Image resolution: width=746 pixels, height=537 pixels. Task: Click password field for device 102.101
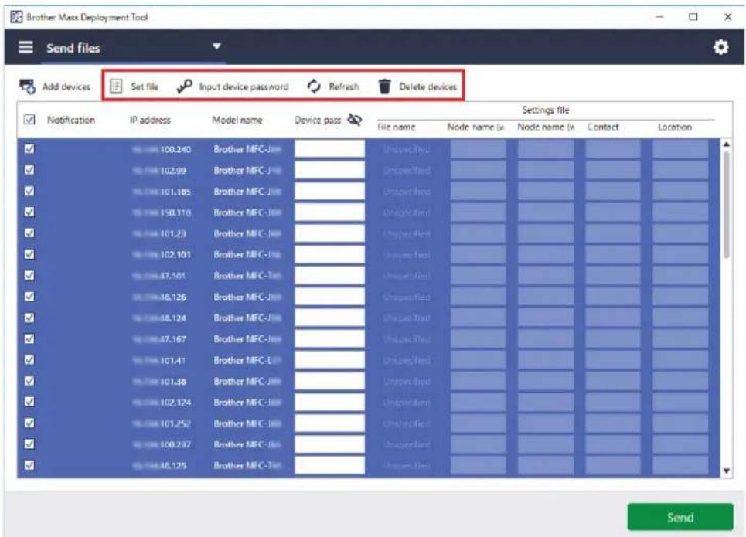(x=329, y=254)
